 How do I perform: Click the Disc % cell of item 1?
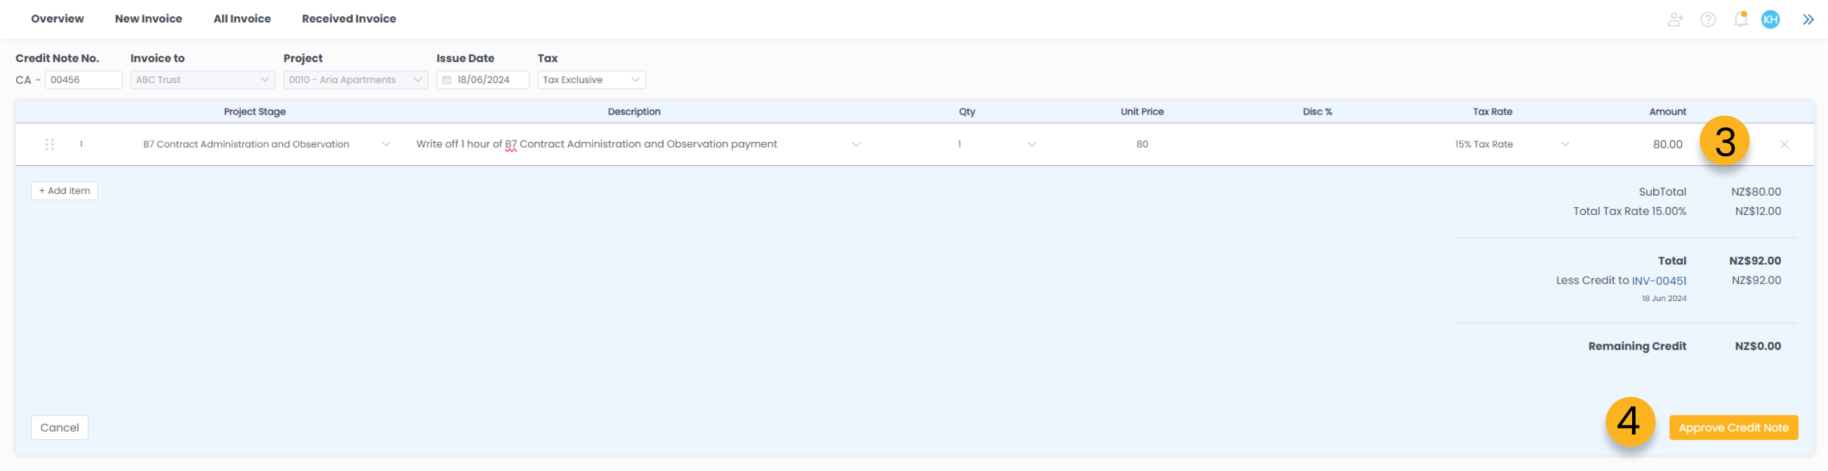pyautogui.click(x=1317, y=144)
